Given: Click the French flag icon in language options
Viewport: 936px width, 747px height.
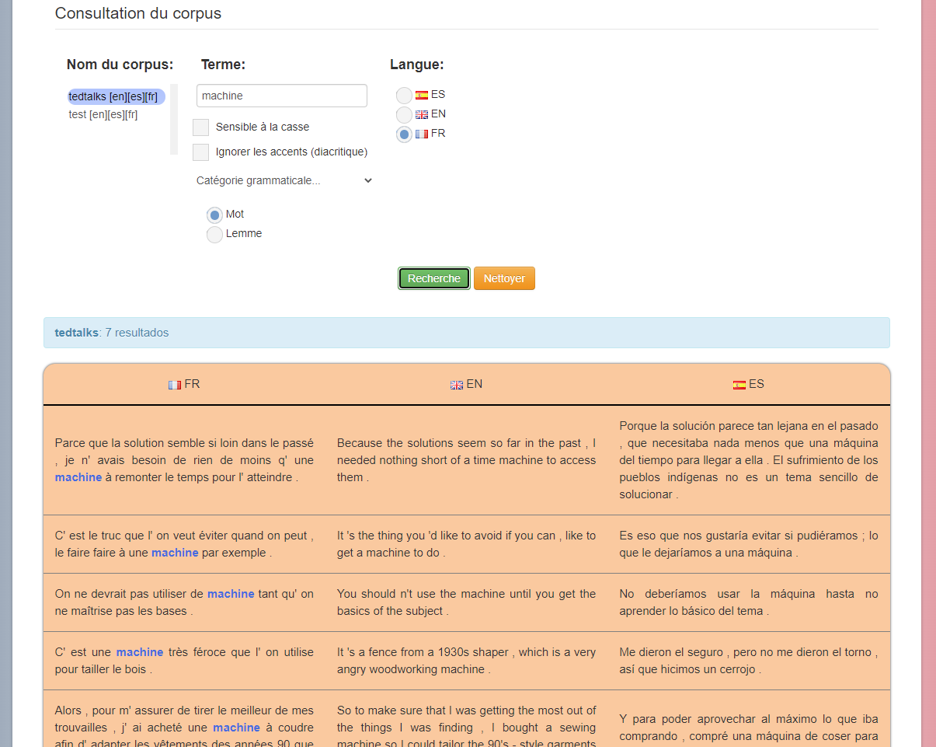Looking at the screenshot, I should pyautogui.click(x=422, y=134).
